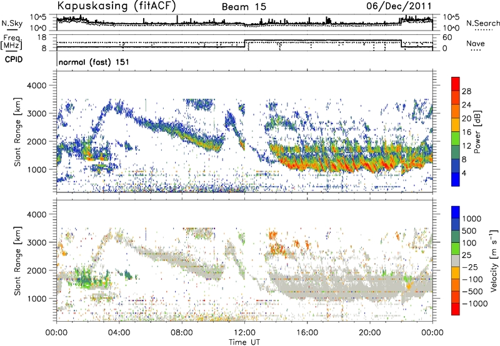Click the '16' power colorbar value
This screenshot has width=500, height=346.
(x=466, y=132)
